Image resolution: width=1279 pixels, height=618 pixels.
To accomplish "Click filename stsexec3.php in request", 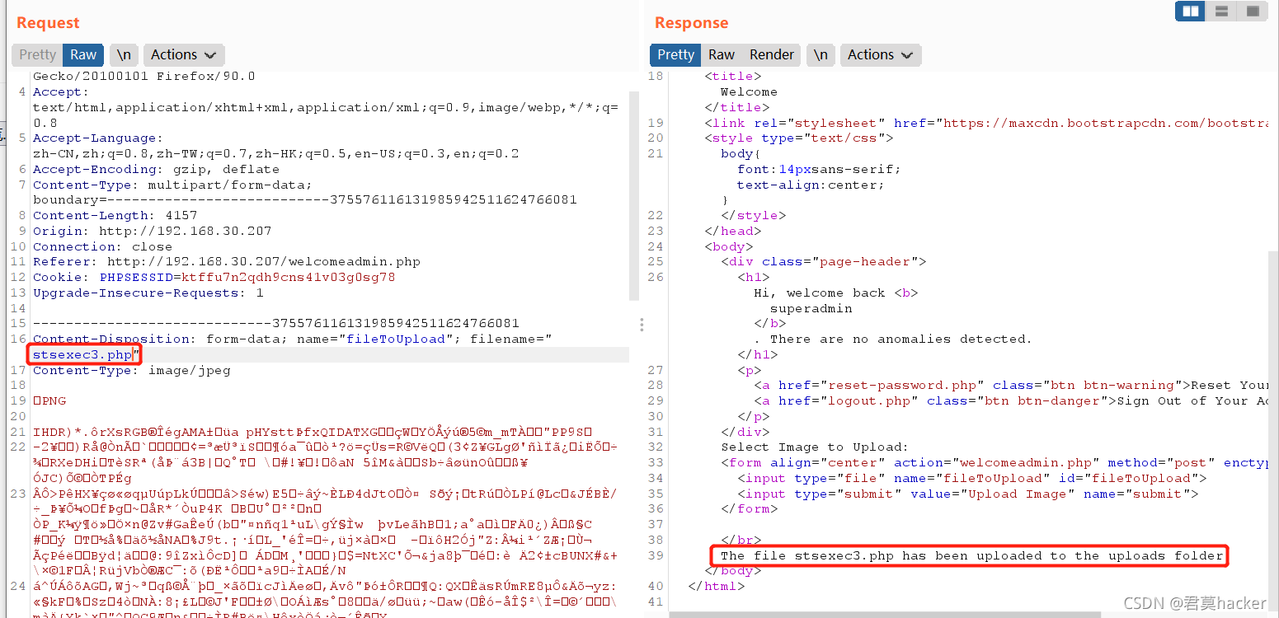I will (82, 354).
